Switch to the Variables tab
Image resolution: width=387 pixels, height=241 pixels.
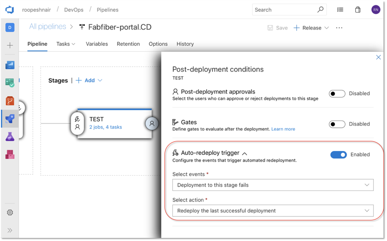97,44
